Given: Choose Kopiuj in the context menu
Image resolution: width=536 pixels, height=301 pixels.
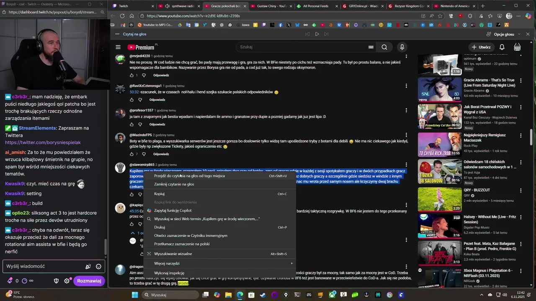Looking at the screenshot, I should (x=220, y=194).
